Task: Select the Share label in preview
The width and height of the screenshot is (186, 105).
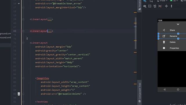Action: 172,30
